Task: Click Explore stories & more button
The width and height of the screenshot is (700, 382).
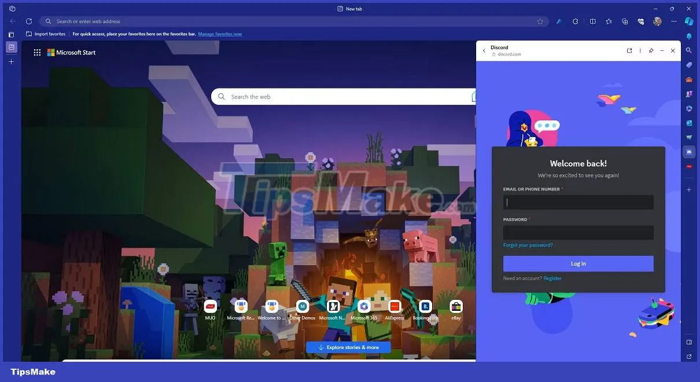Action: click(x=348, y=347)
